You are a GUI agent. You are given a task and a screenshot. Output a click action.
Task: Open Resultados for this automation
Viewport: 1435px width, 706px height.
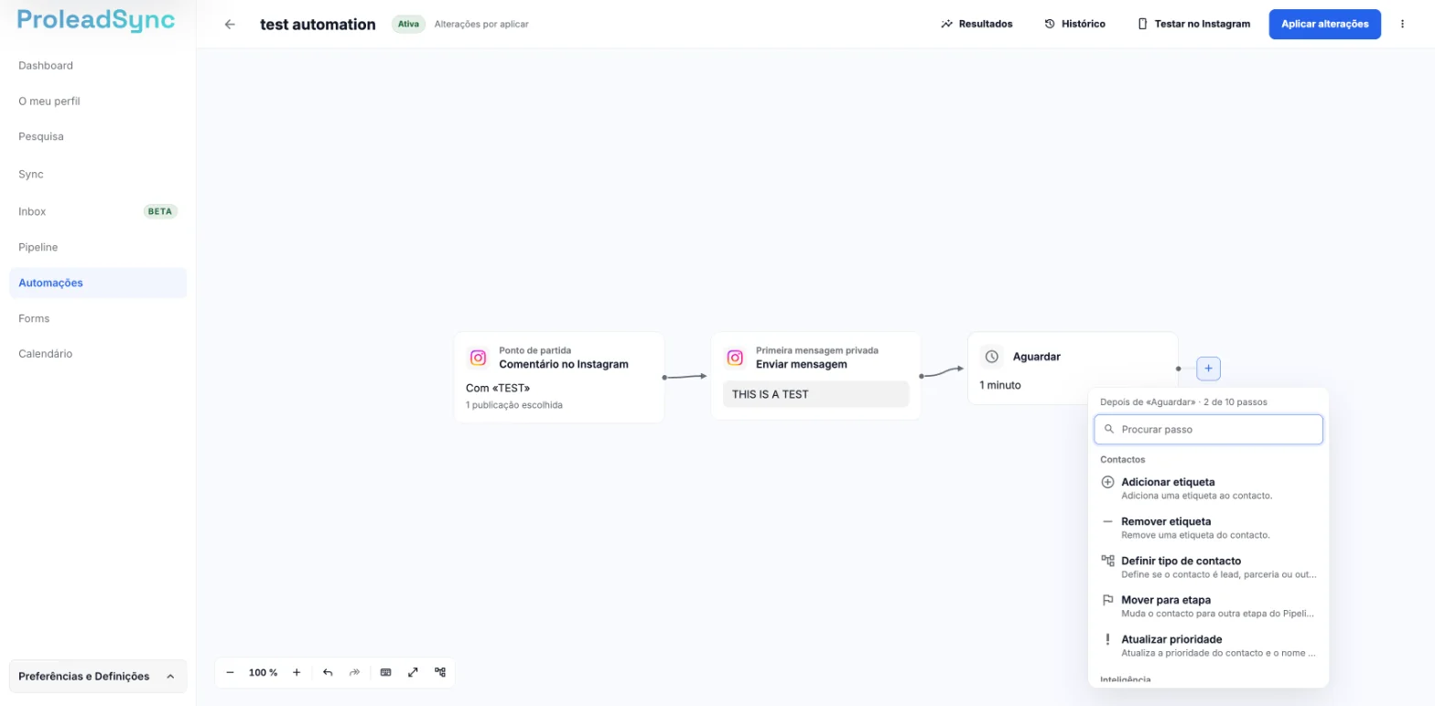(x=976, y=24)
